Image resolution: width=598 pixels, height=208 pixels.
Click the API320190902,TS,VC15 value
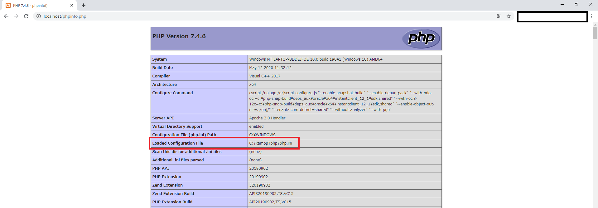pos(271,194)
